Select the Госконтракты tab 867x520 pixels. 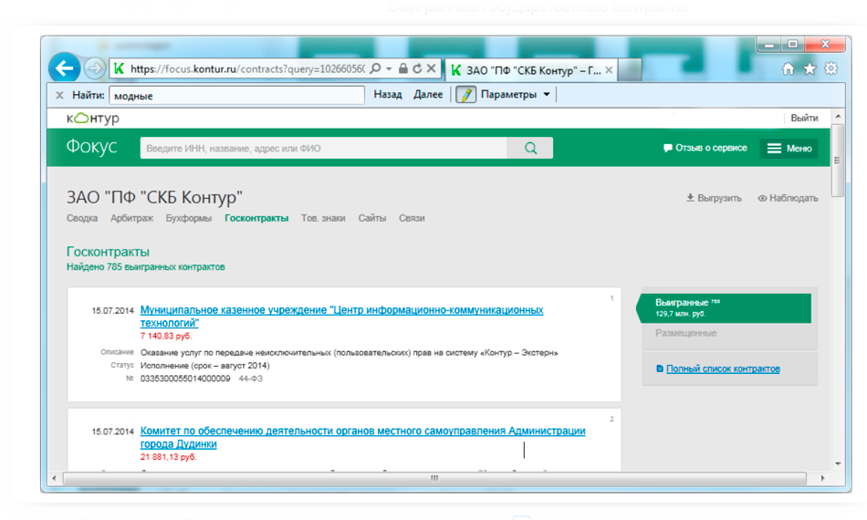tap(256, 218)
